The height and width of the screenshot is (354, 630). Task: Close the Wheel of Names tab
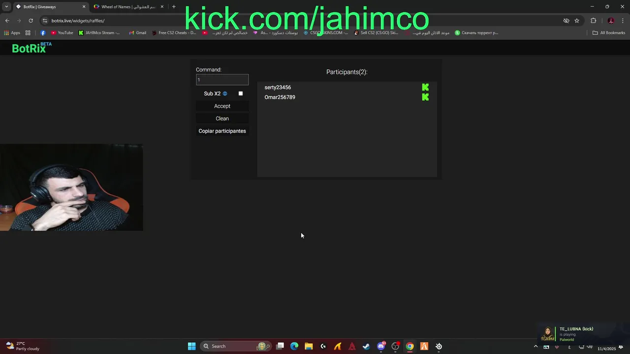162,7
